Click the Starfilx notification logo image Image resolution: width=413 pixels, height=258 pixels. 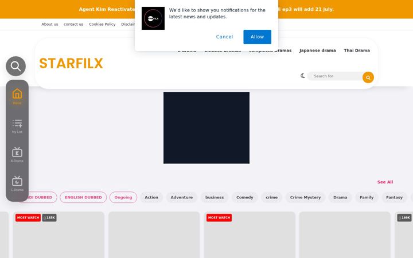(x=153, y=18)
